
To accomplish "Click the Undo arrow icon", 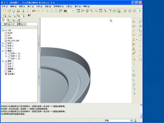I will [x=34, y=11].
